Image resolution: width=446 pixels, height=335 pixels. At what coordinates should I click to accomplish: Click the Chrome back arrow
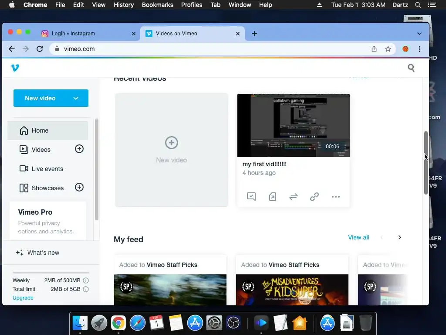click(x=12, y=49)
